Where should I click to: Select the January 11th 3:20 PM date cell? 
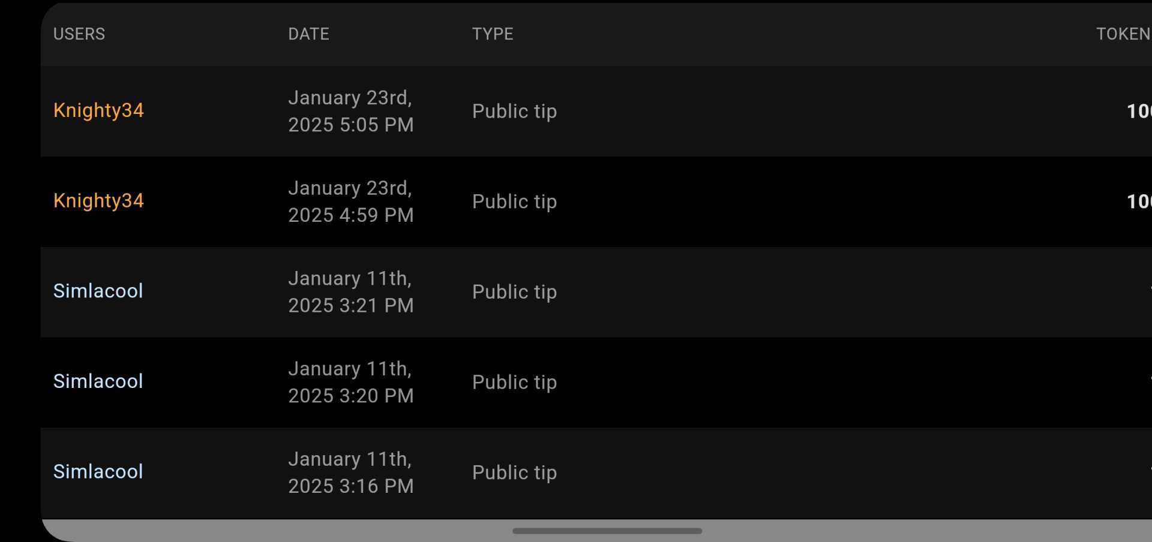tap(351, 382)
